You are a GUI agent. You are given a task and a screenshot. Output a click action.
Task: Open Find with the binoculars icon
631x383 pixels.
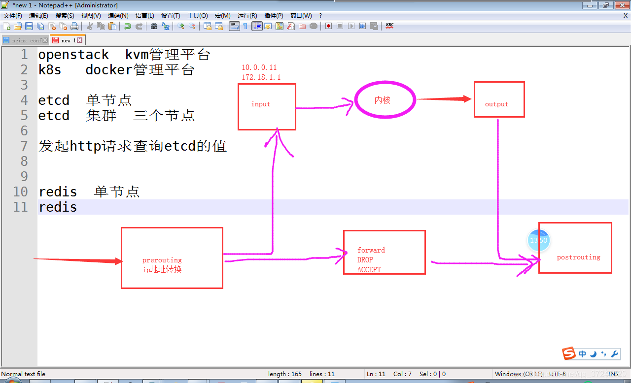click(154, 26)
